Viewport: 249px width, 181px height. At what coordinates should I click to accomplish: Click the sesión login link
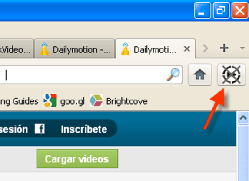[14, 129]
